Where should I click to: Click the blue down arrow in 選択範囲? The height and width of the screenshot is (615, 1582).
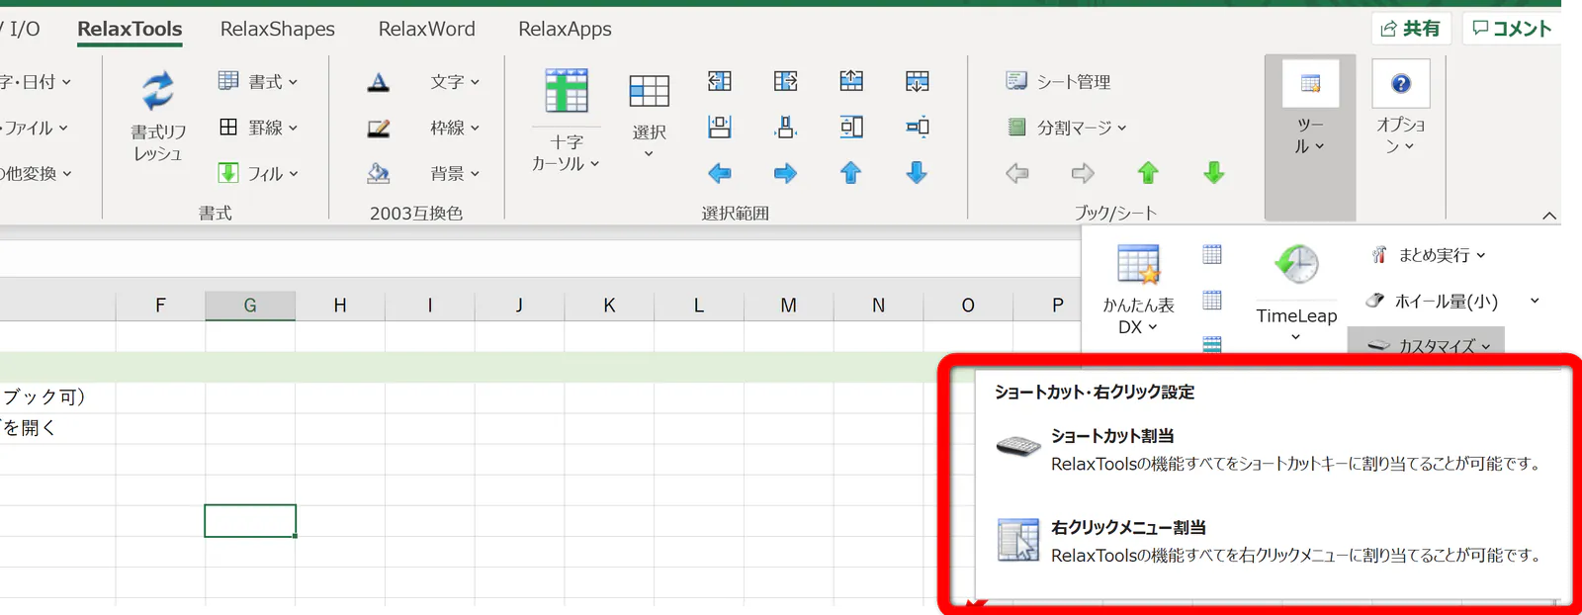[x=918, y=173]
